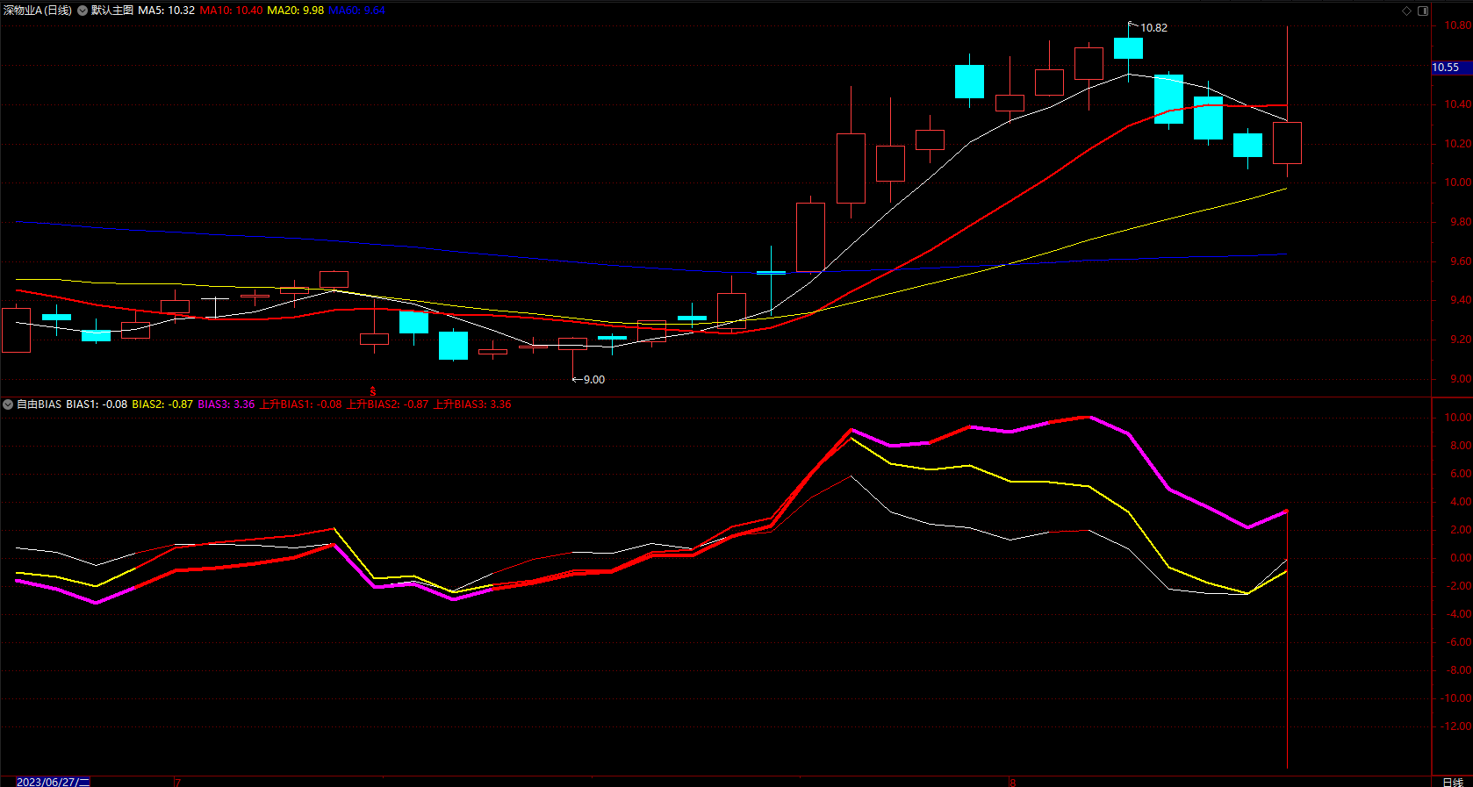Click the 10.82 high price label
Screen dimensions: 1473x787
(x=1153, y=28)
